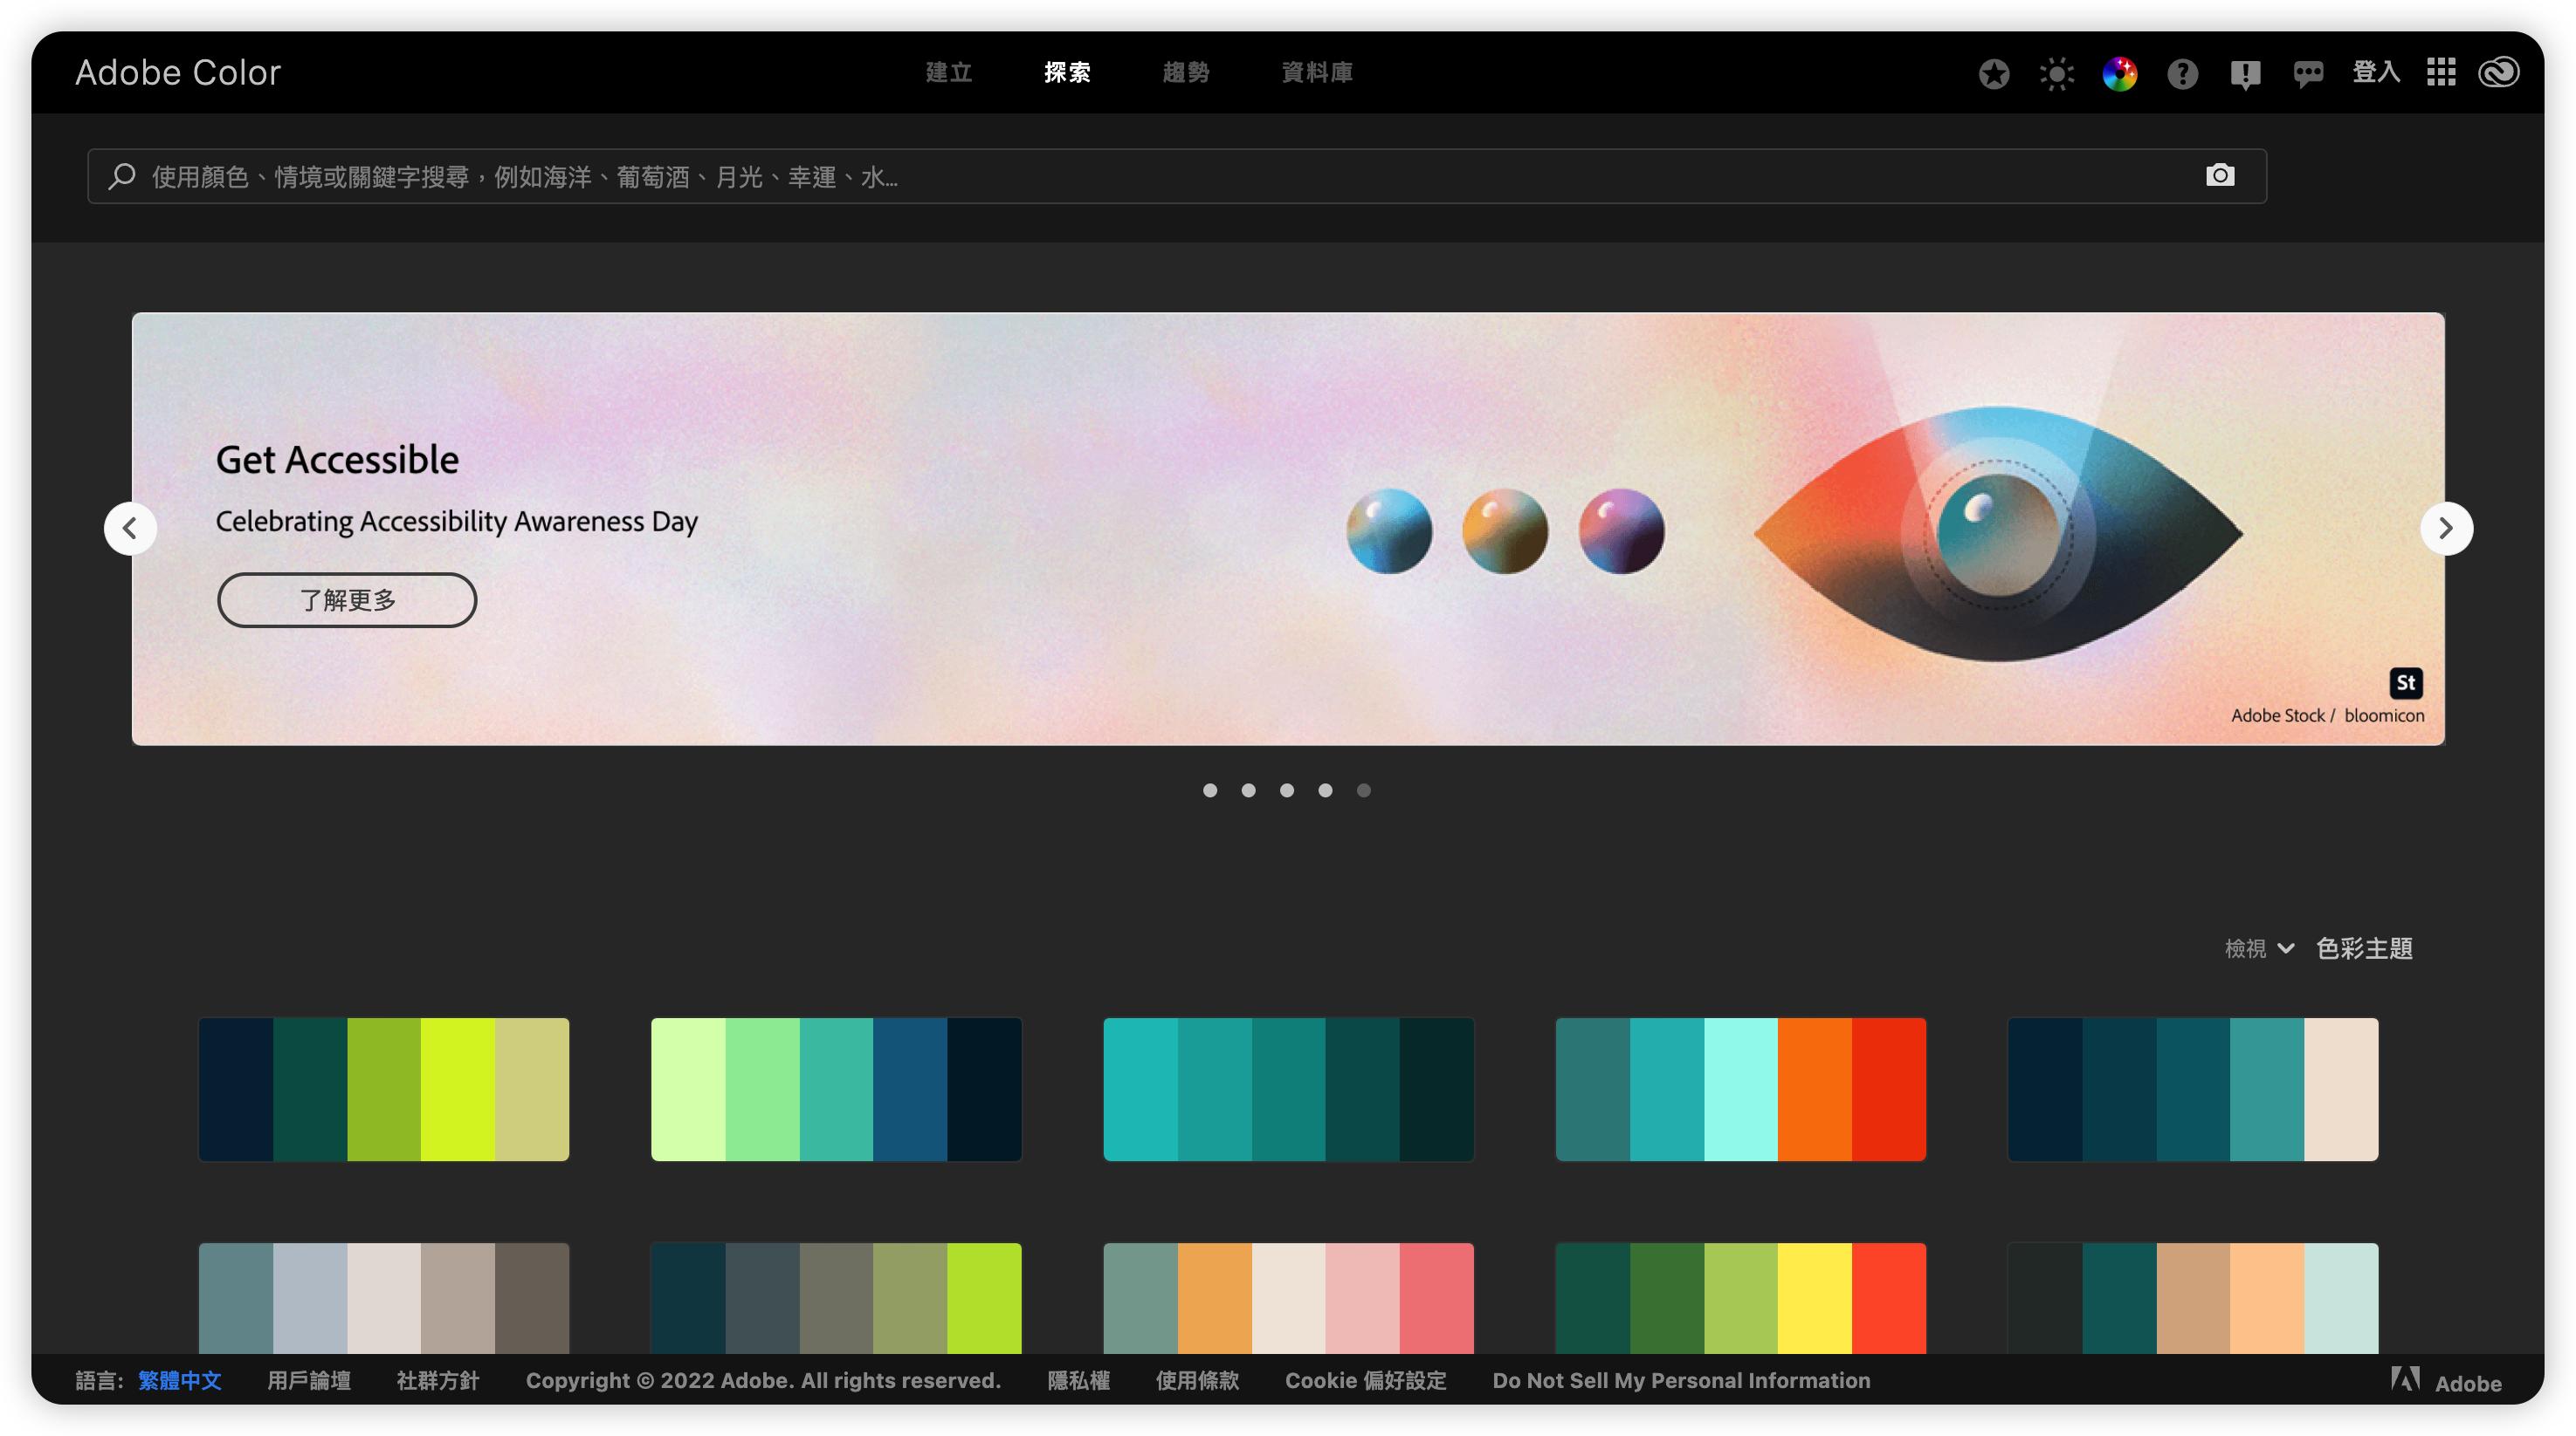
Task: Go back using the left carousel arrow
Action: [x=130, y=528]
